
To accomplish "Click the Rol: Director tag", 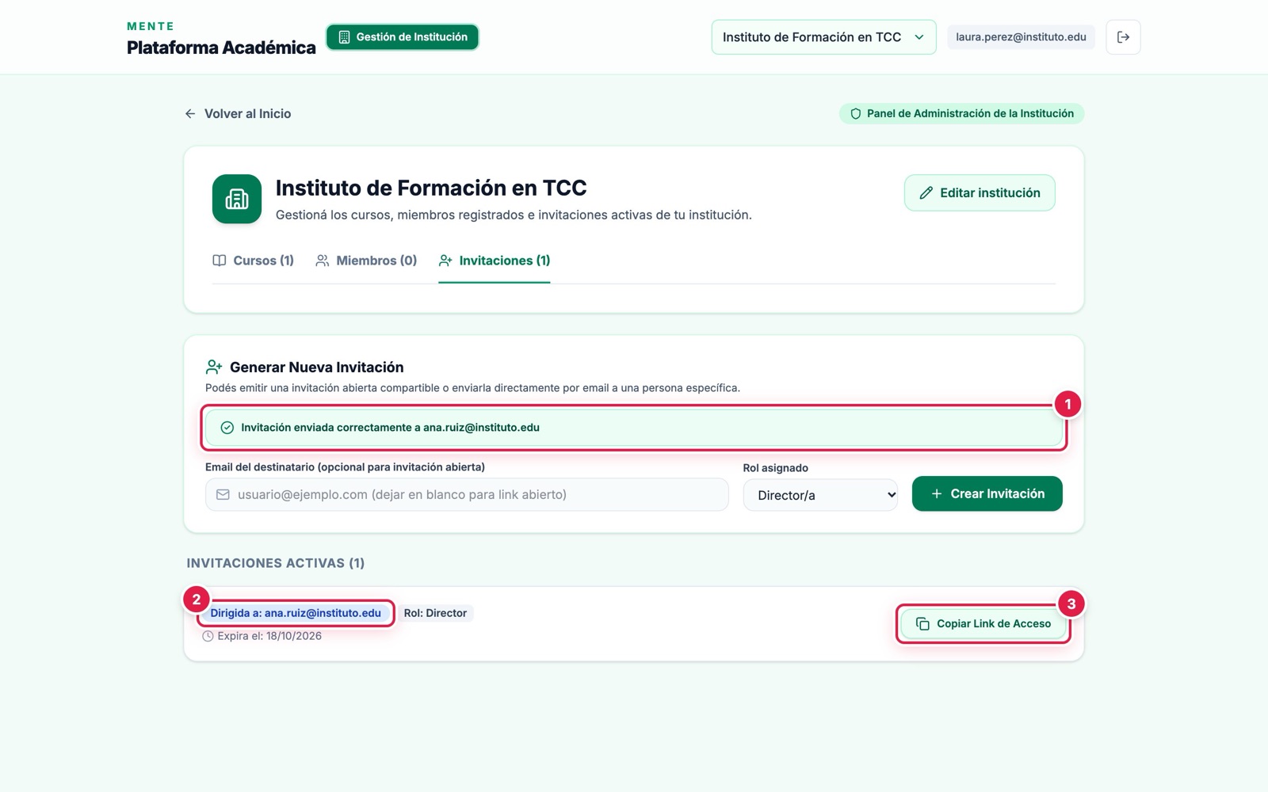I will pyautogui.click(x=435, y=613).
